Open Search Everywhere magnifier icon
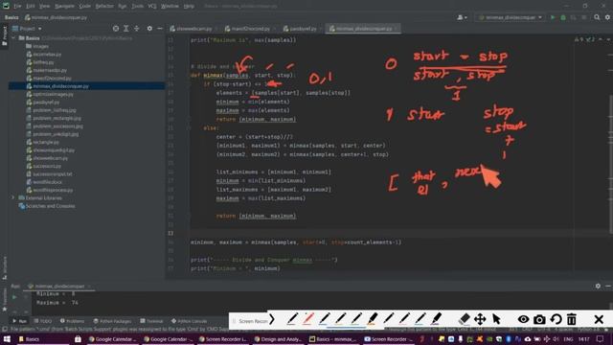This screenshot has width=613, height=345. click(x=597, y=17)
